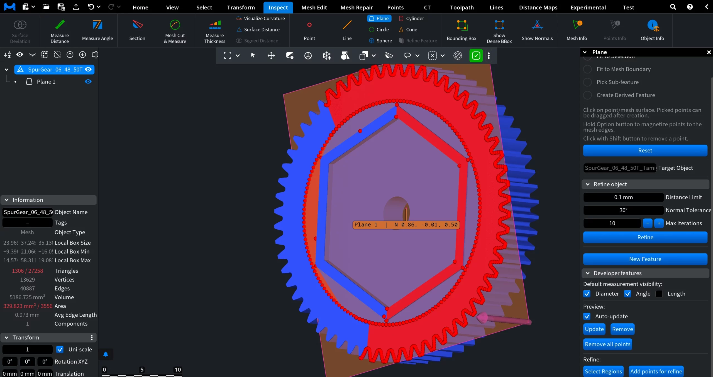
Task: Open the Section tool
Action: [x=137, y=31]
